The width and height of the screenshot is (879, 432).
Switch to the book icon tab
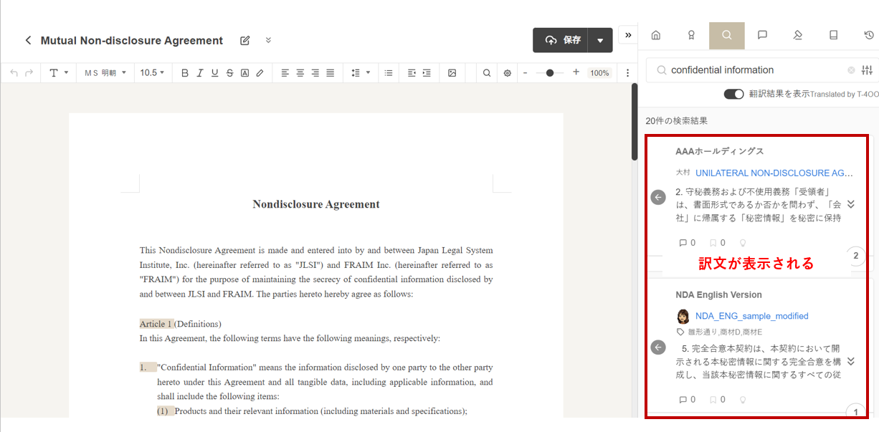coord(833,35)
